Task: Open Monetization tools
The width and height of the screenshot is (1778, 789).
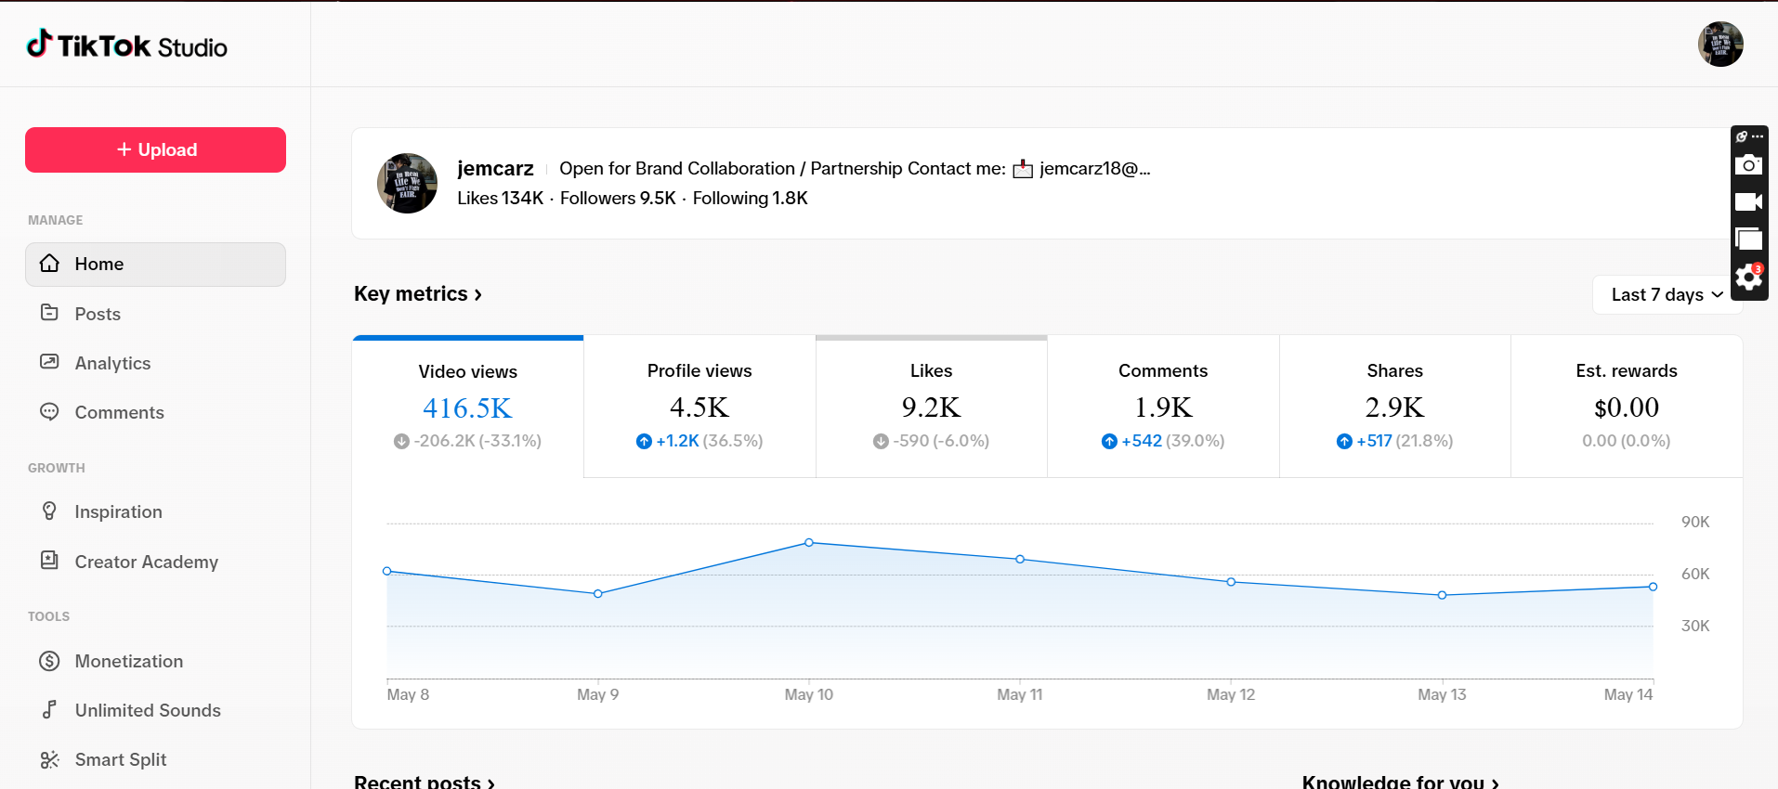Action: pos(155,661)
